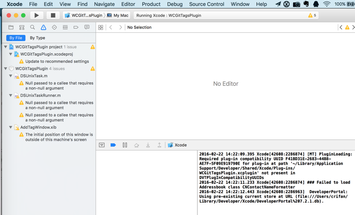Stop the running Xcode task

[x=53, y=15]
